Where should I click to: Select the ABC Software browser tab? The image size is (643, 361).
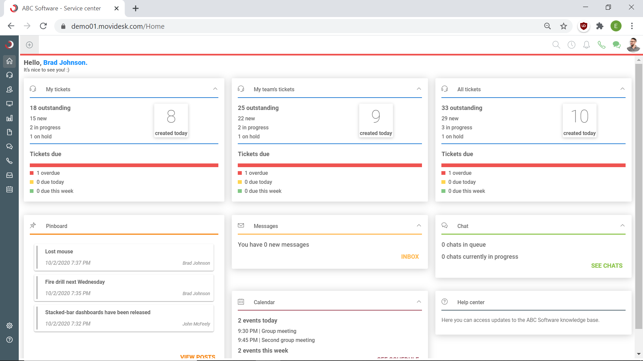point(62,8)
